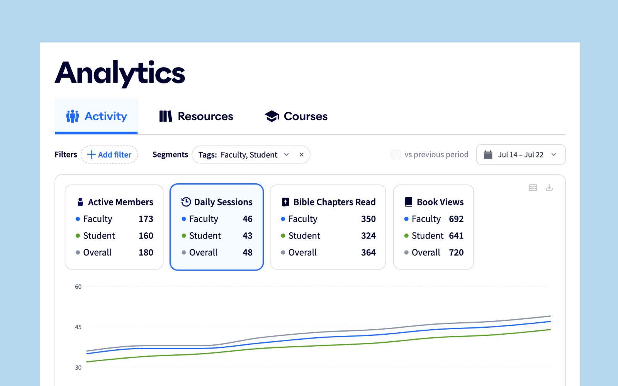Click the 30 y-axis label

coord(78,368)
